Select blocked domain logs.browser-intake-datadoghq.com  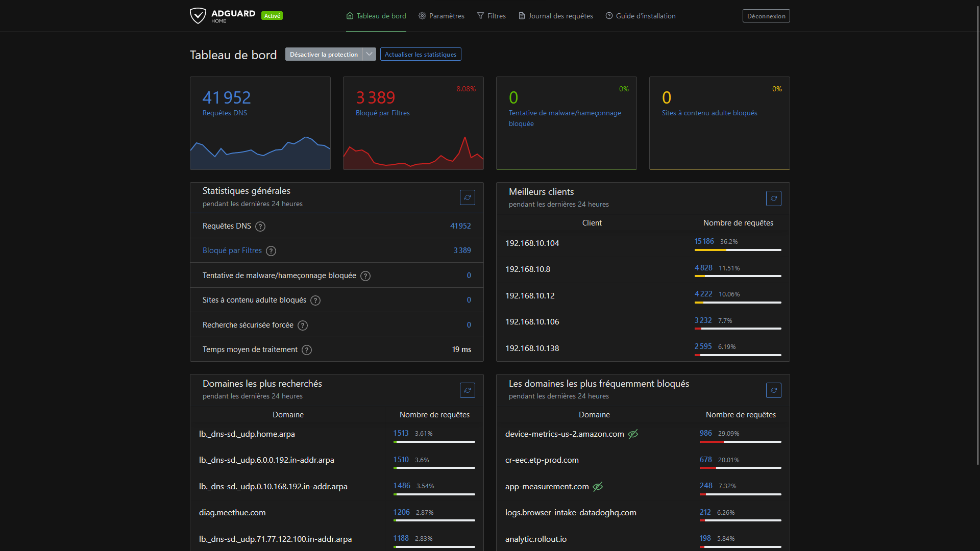[x=571, y=513]
